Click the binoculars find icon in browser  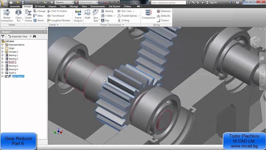[x=34, y=36]
